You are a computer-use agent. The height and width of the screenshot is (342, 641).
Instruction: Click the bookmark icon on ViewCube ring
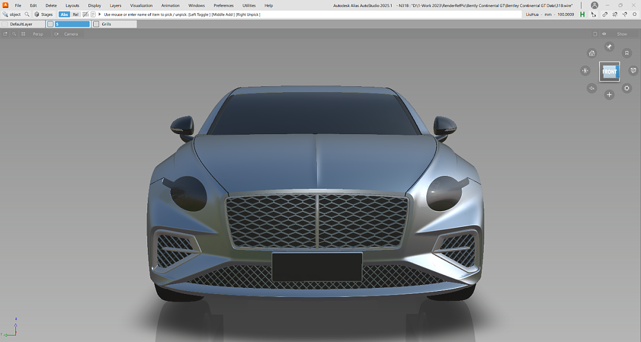(627, 53)
